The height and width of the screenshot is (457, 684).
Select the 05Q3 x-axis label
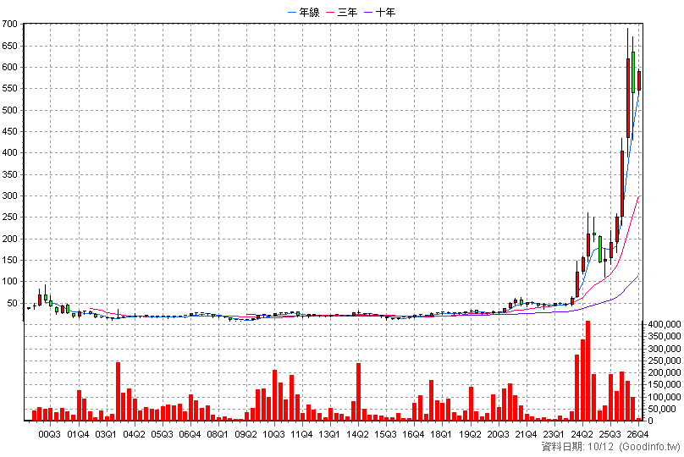pos(162,434)
